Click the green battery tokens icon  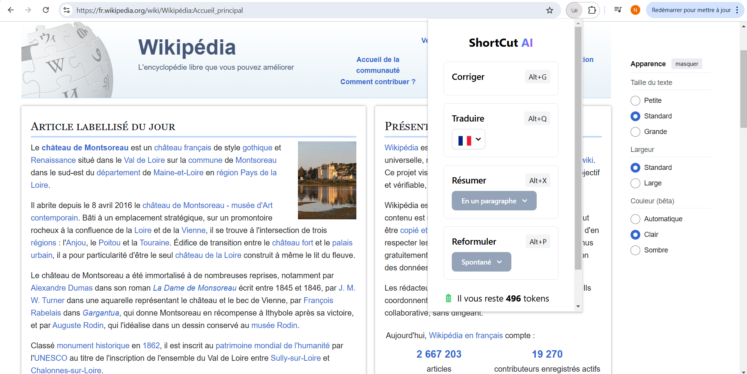[448, 298]
